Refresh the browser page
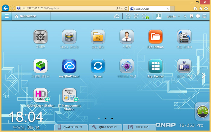 (126, 8)
